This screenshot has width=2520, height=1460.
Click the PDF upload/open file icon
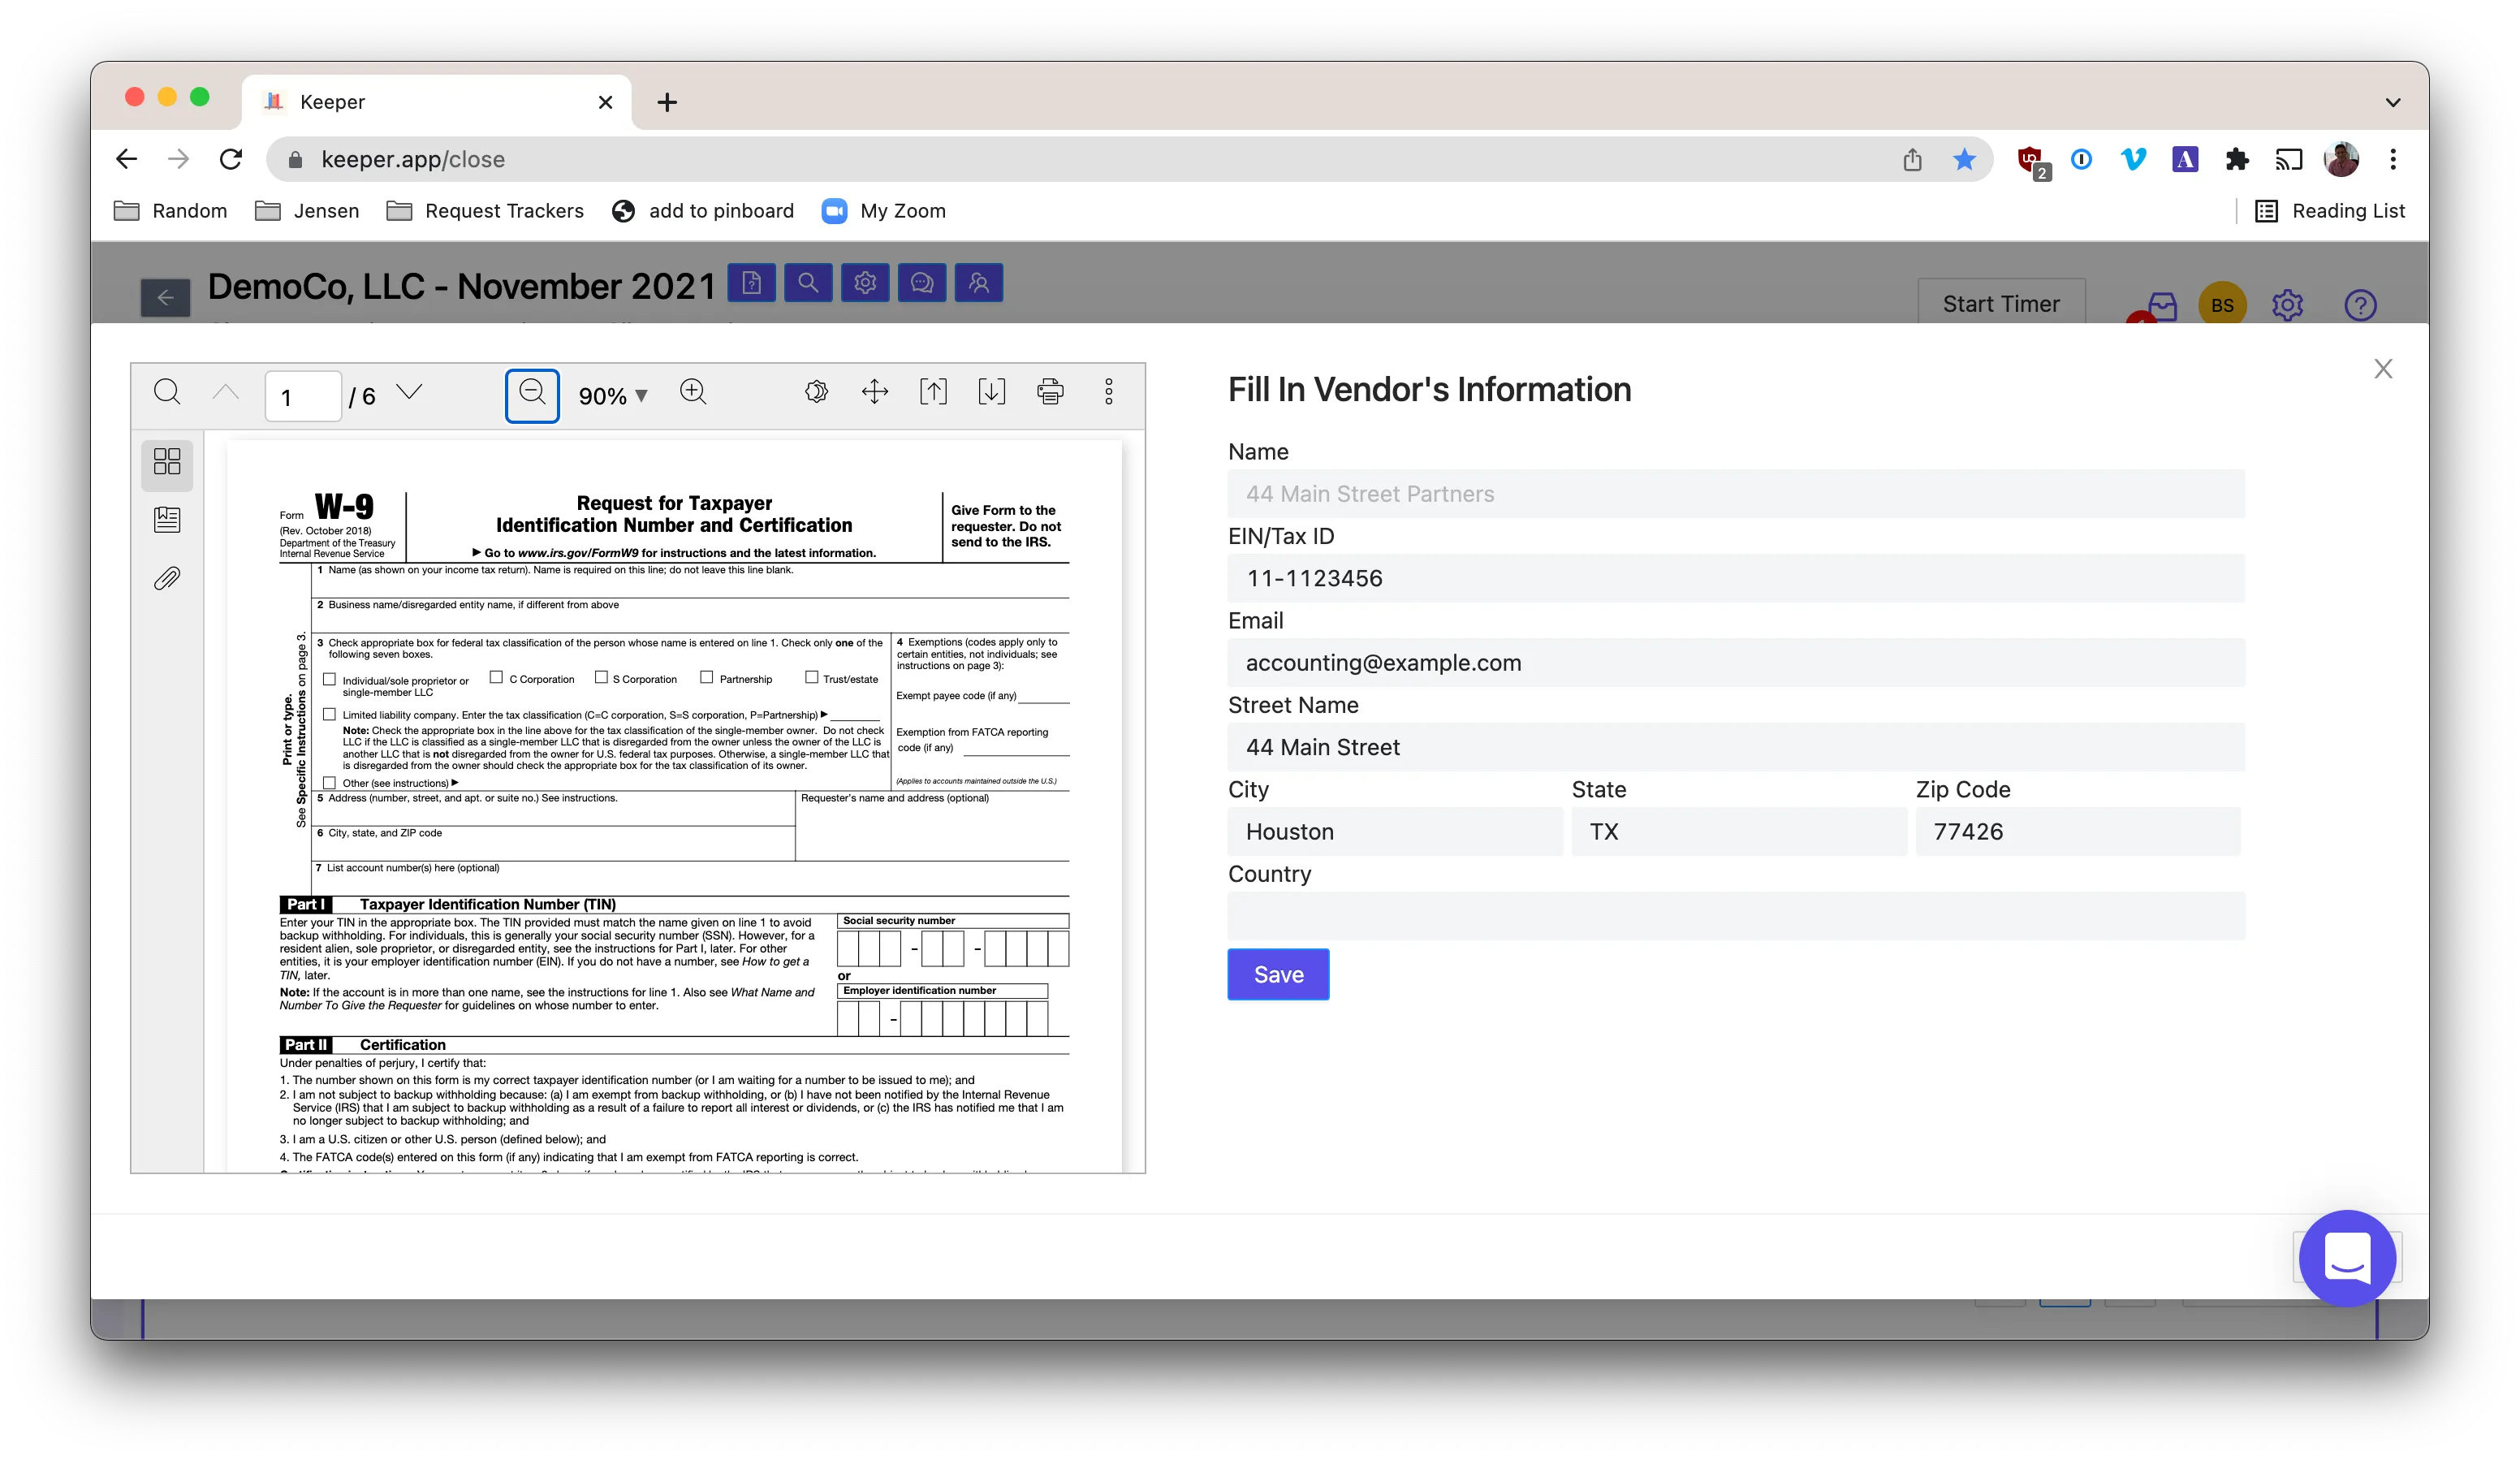pyautogui.click(x=933, y=392)
